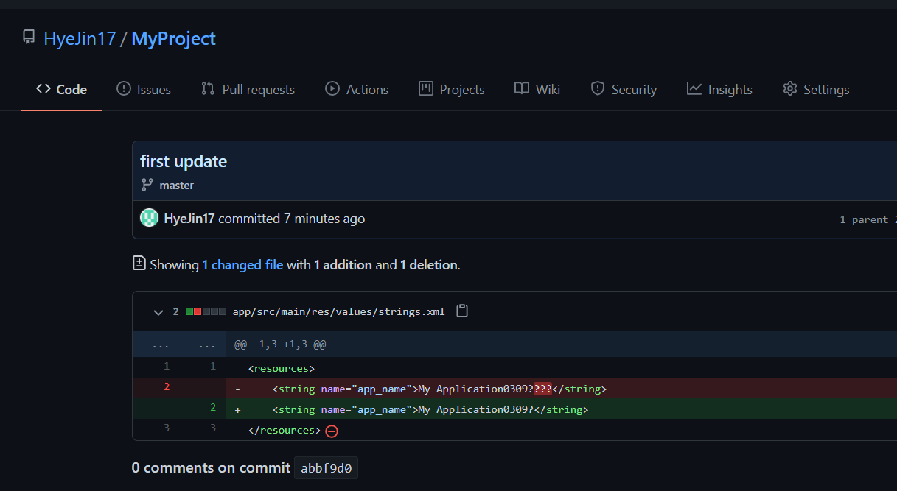Click the deleted My Application0309???? code line
Image resolution: width=897 pixels, height=491 pixels.
point(561,388)
